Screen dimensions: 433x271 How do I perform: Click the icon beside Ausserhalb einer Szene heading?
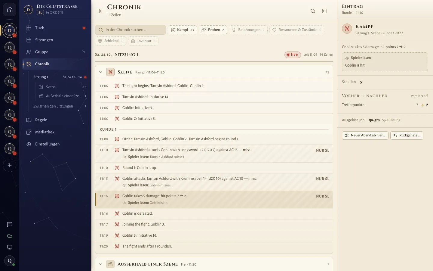click(110, 264)
